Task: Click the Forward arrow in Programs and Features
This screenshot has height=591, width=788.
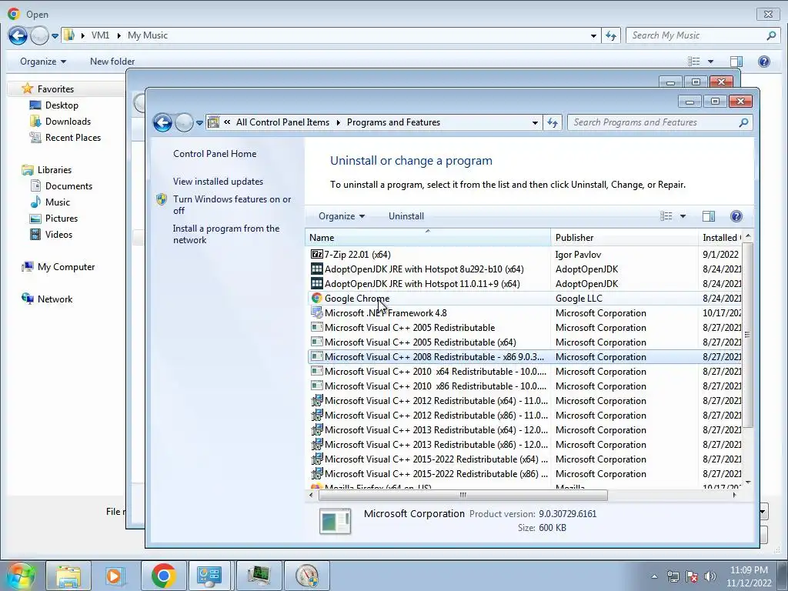Action: pos(184,122)
